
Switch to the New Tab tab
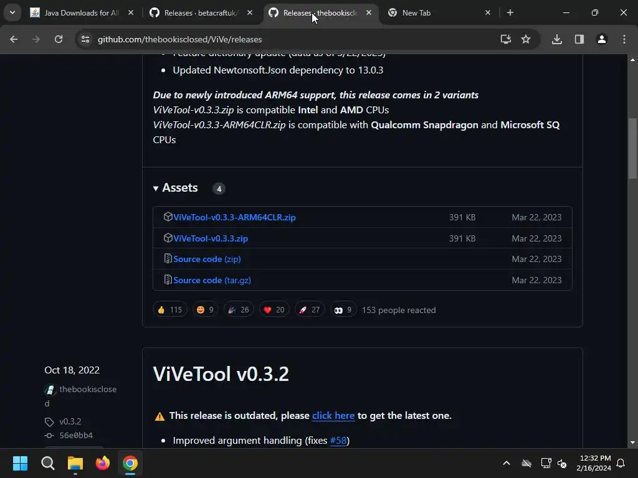tap(439, 12)
